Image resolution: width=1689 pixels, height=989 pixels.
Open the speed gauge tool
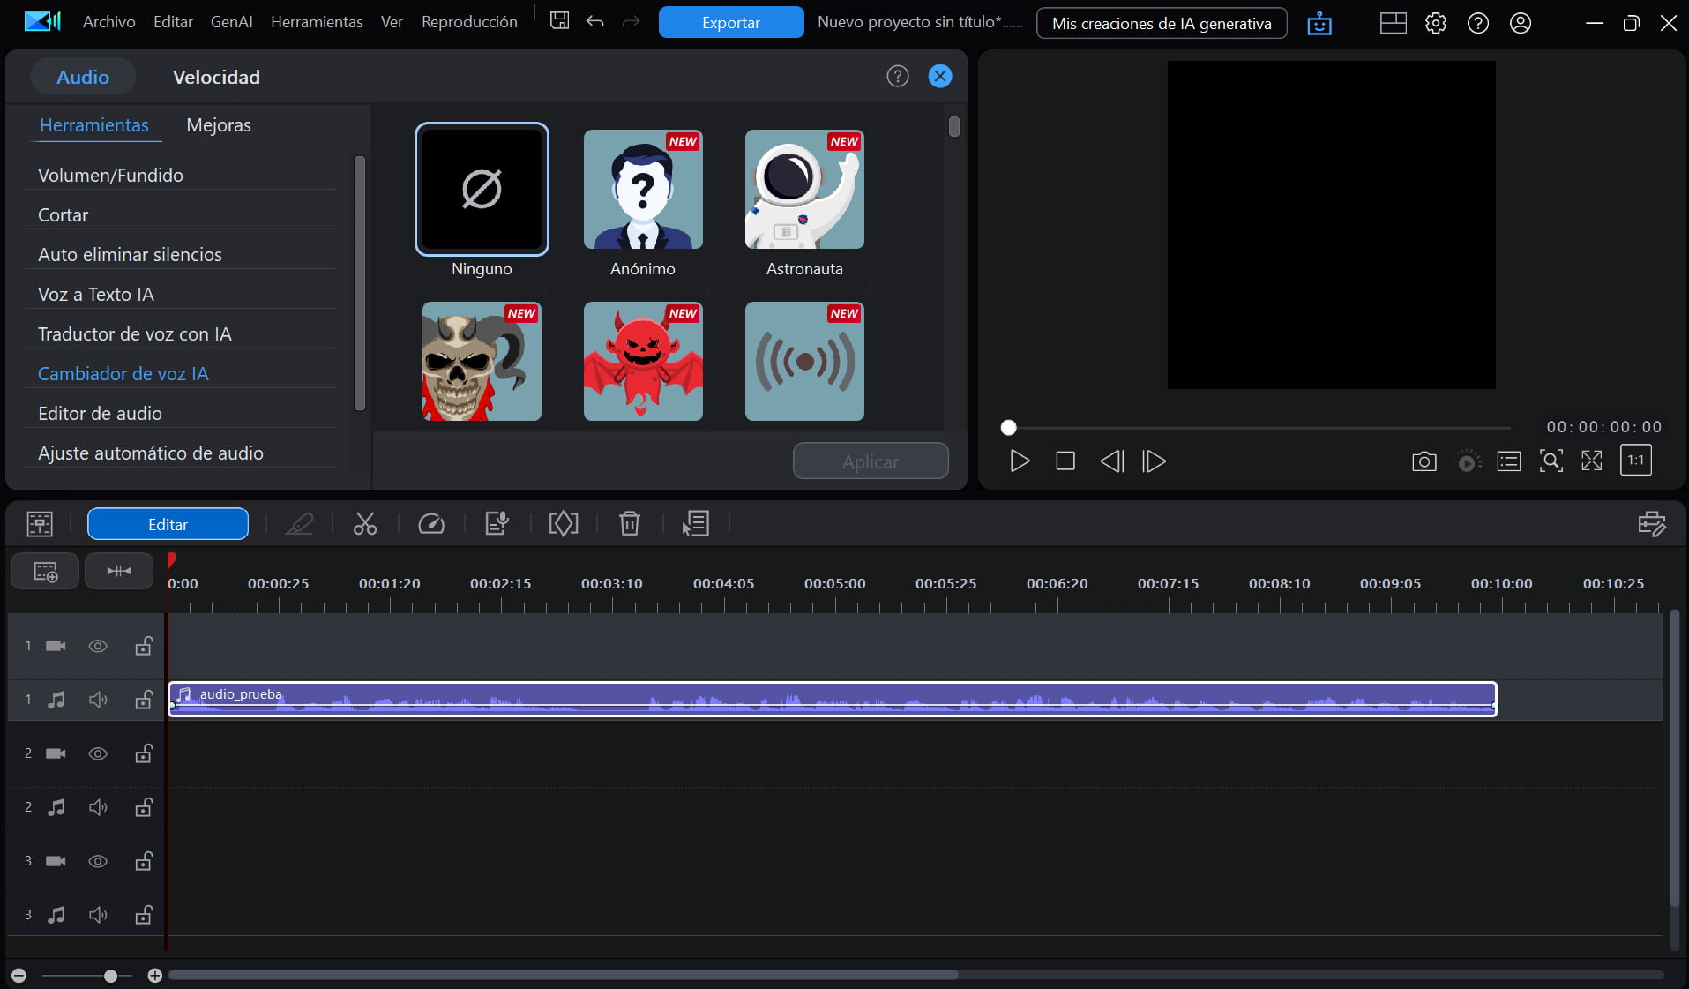(x=431, y=524)
